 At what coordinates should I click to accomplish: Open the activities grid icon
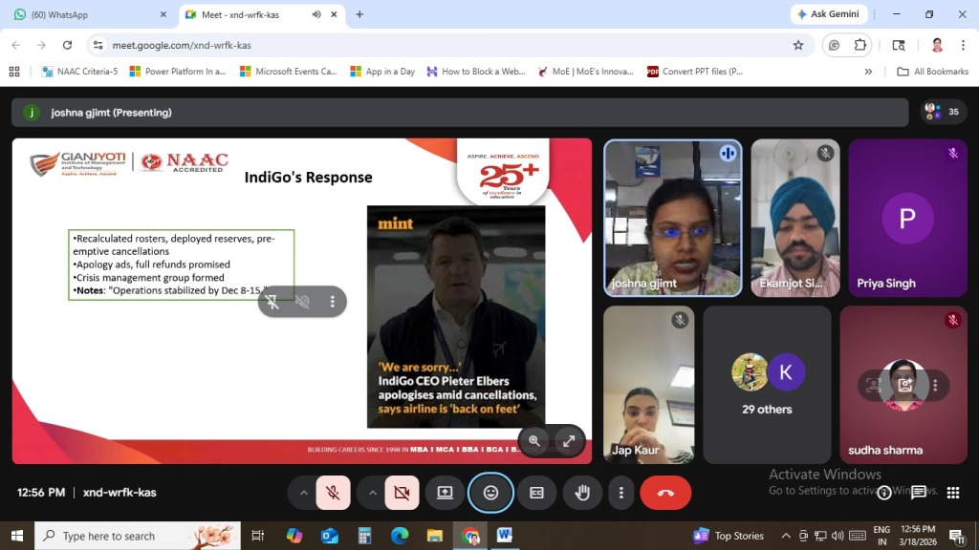click(x=953, y=493)
